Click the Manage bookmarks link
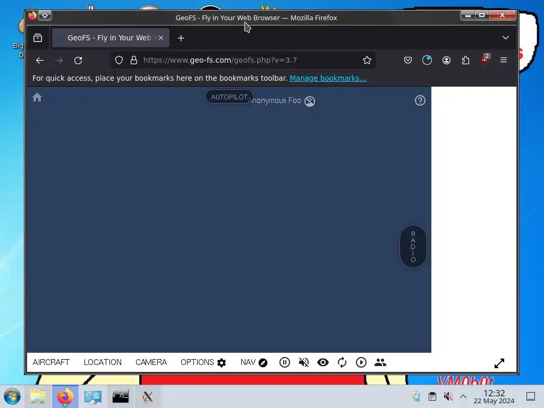Image resolution: width=544 pixels, height=408 pixels. click(x=328, y=78)
